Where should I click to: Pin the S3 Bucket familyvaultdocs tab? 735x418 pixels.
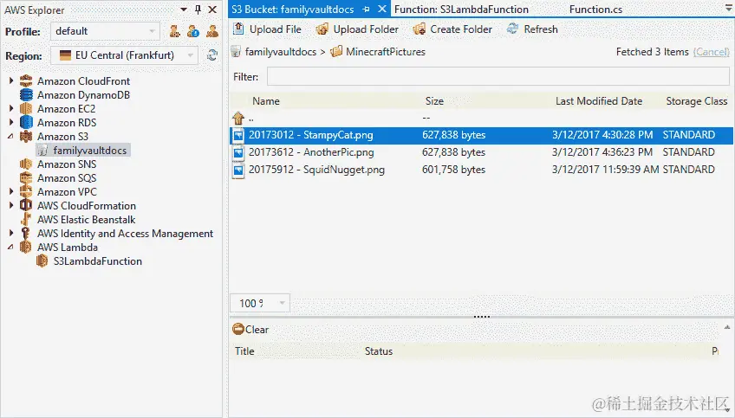click(367, 9)
